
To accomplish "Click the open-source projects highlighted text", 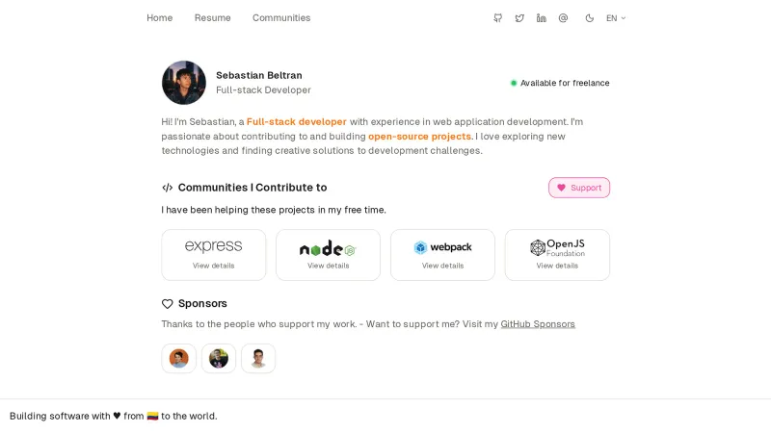I will (x=420, y=137).
